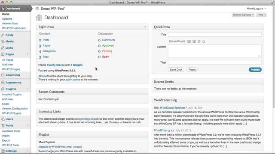Click the WordPress logo beside Demo WP-Prof
Image resolution: width=275 pixels, height=154 pixels.
pyautogui.click(x=37, y=9)
